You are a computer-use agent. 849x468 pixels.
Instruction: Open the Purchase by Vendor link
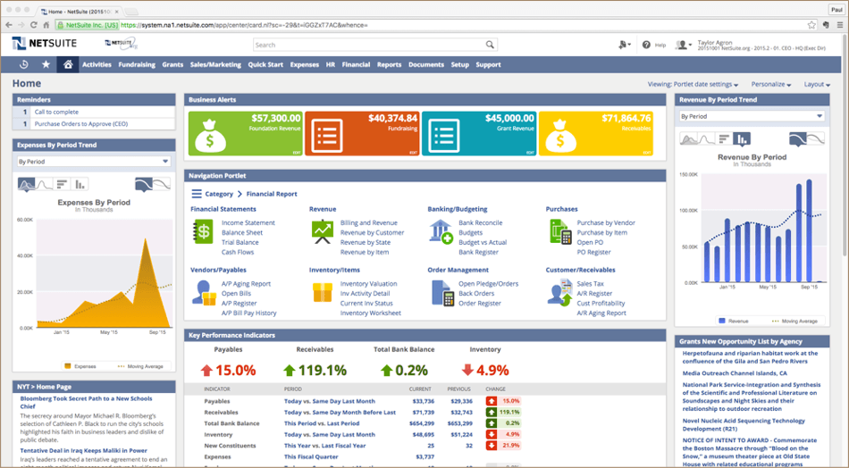tap(606, 223)
